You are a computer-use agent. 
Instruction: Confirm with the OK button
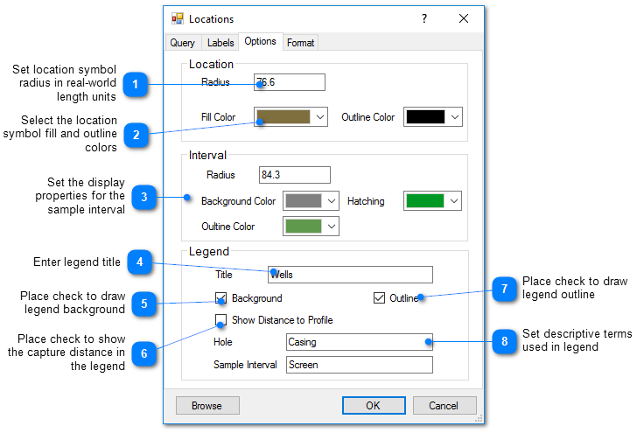coord(374,406)
